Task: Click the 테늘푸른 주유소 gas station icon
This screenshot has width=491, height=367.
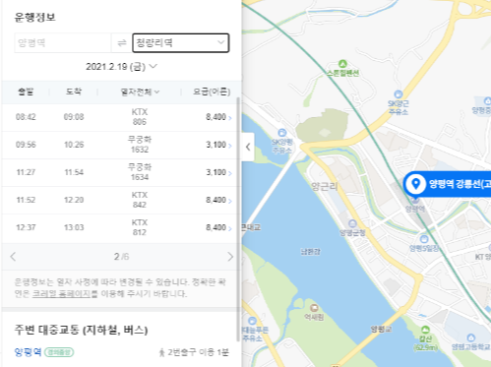Action: (252, 321)
